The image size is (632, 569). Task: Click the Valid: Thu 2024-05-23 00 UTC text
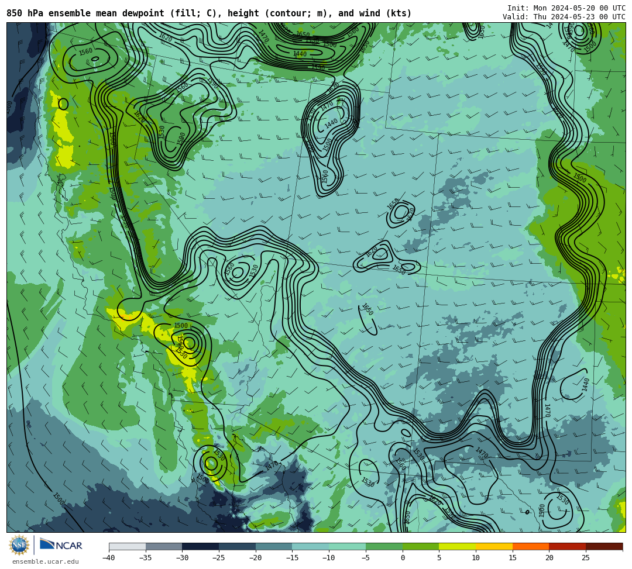pyautogui.click(x=564, y=17)
